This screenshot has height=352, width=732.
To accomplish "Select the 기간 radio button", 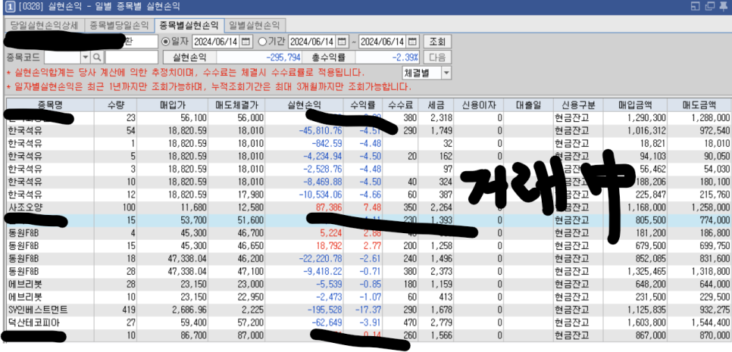I will click(262, 42).
